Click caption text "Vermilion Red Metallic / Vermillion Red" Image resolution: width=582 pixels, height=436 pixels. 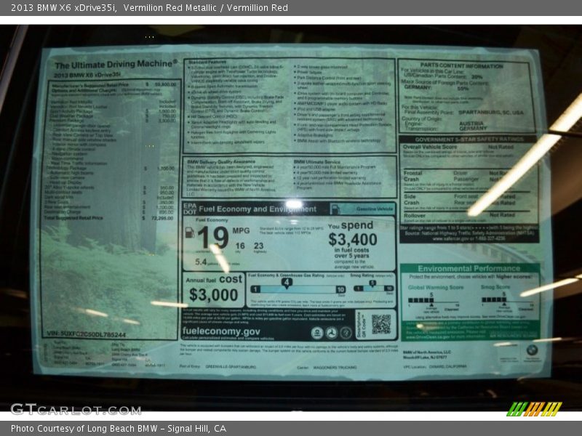coord(206,8)
